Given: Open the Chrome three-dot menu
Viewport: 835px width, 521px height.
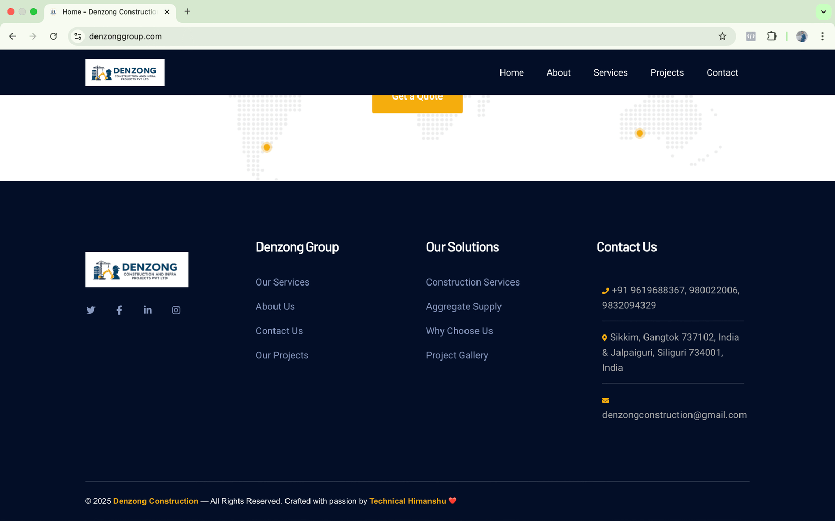Looking at the screenshot, I should coord(822,36).
